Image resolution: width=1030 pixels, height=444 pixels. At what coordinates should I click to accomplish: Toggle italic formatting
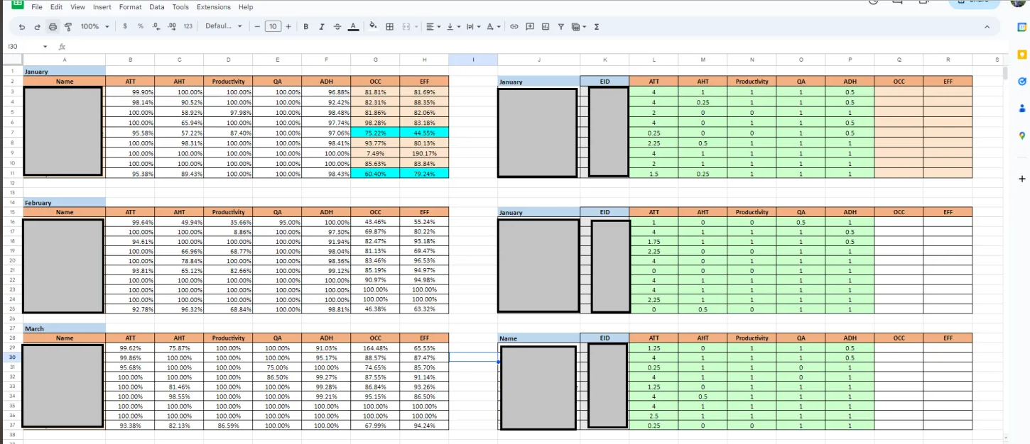pyautogui.click(x=321, y=26)
